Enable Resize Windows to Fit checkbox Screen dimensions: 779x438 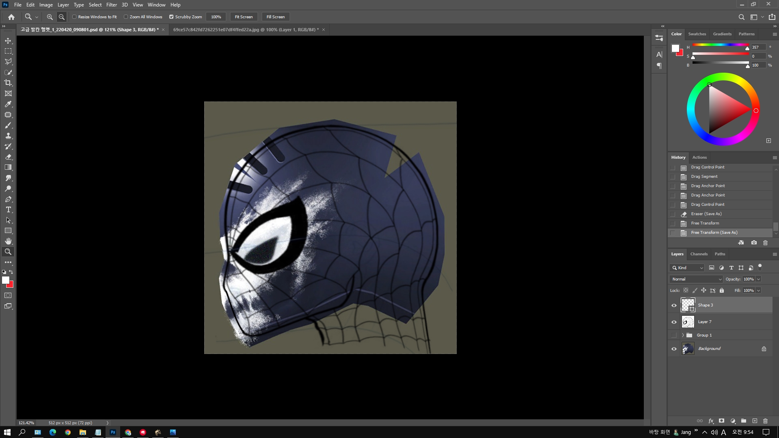[x=74, y=17]
